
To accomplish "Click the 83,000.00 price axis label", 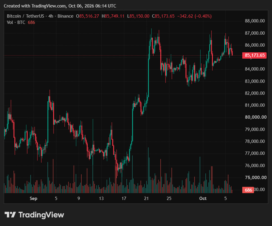I will click(255, 81).
